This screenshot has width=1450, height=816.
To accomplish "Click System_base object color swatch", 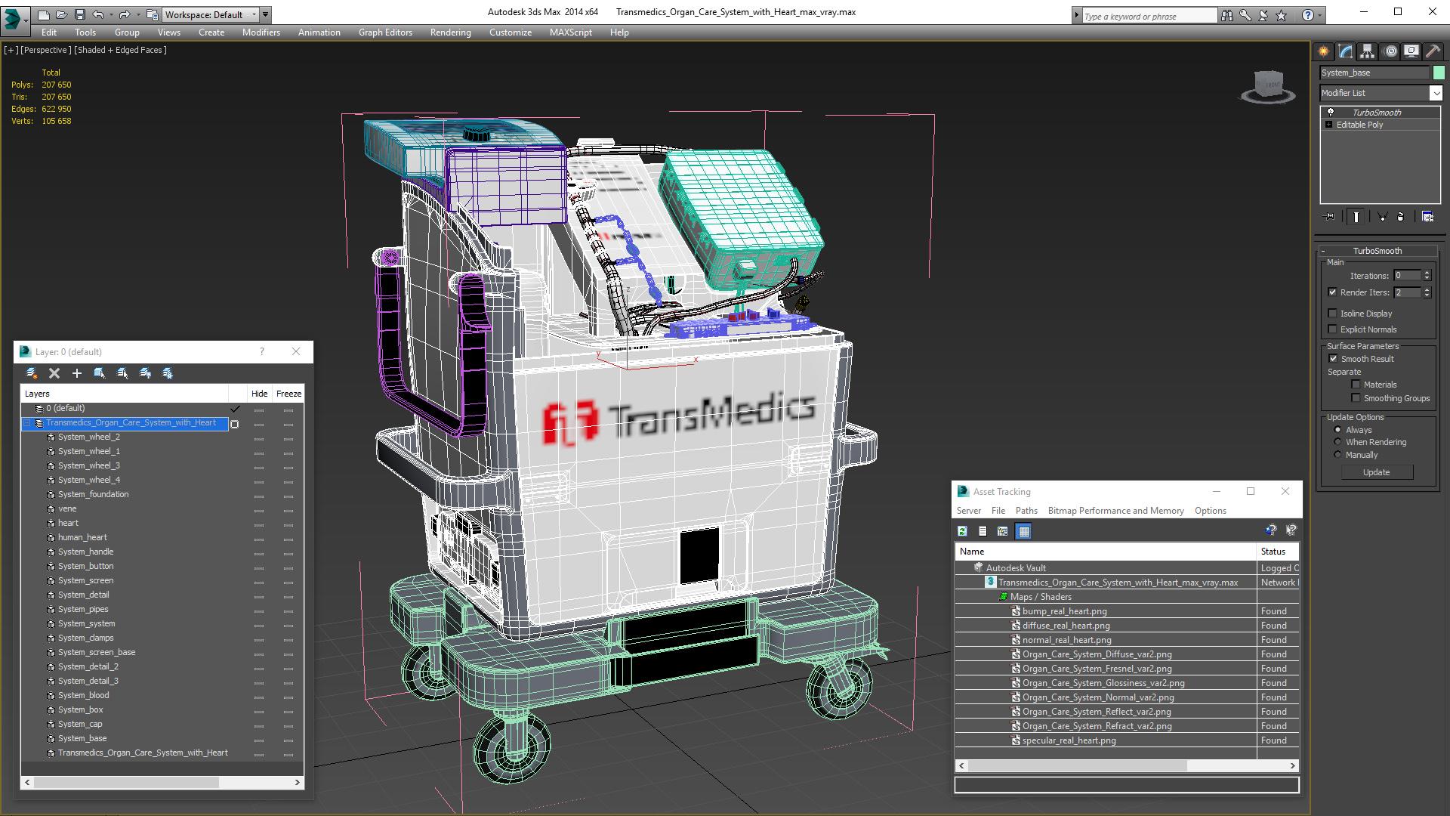I will (x=1439, y=73).
